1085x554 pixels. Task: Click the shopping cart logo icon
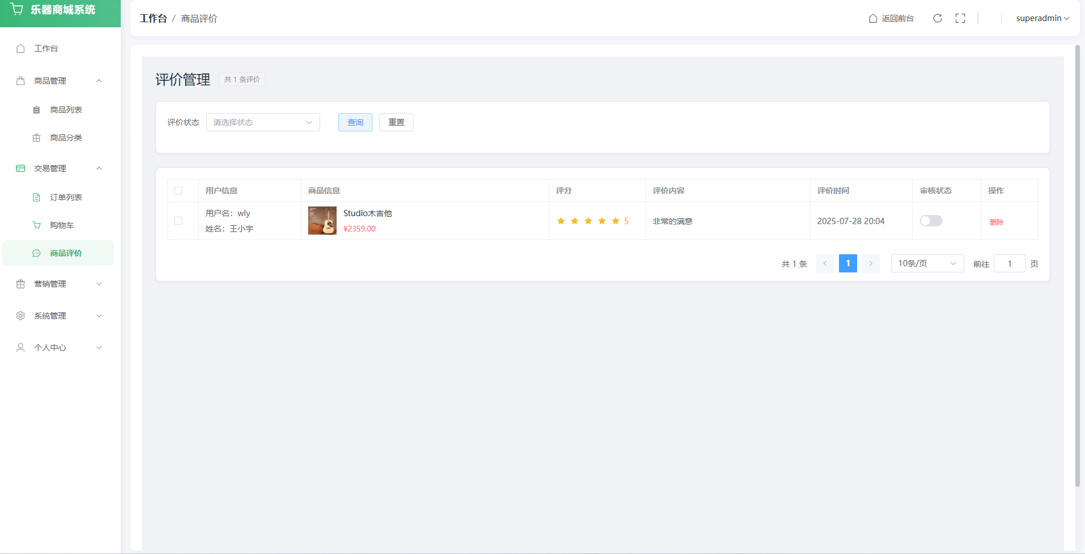[17, 10]
